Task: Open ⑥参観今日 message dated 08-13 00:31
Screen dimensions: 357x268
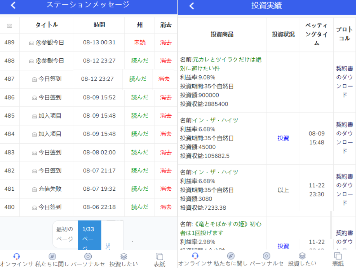Action: click(50, 43)
